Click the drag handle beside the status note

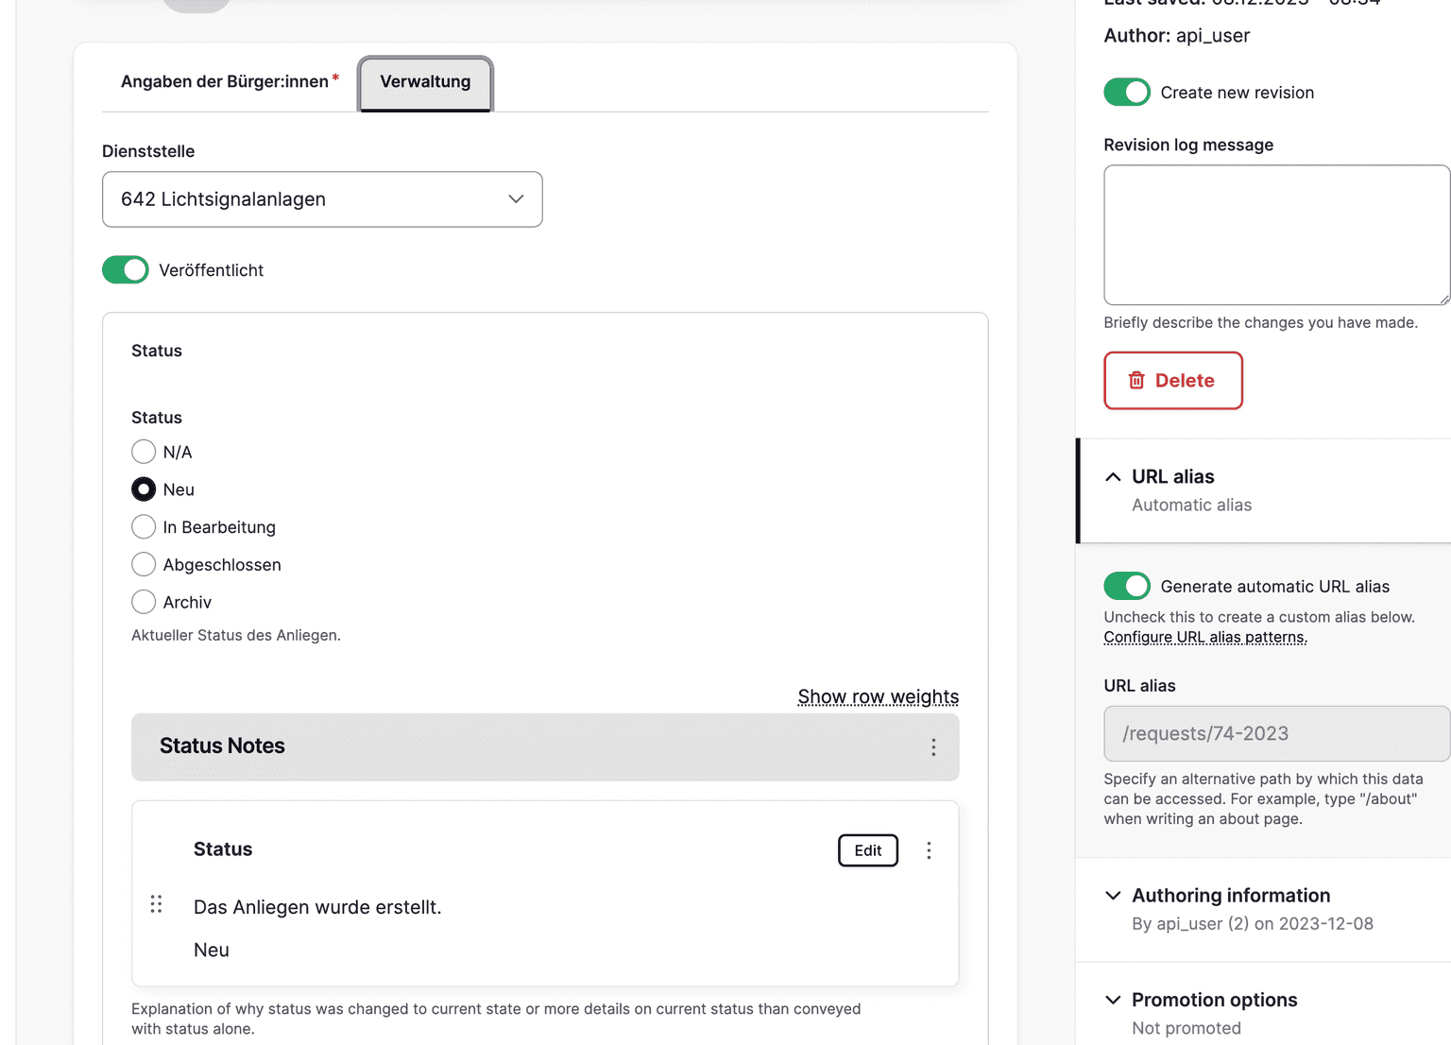pyautogui.click(x=156, y=904)
